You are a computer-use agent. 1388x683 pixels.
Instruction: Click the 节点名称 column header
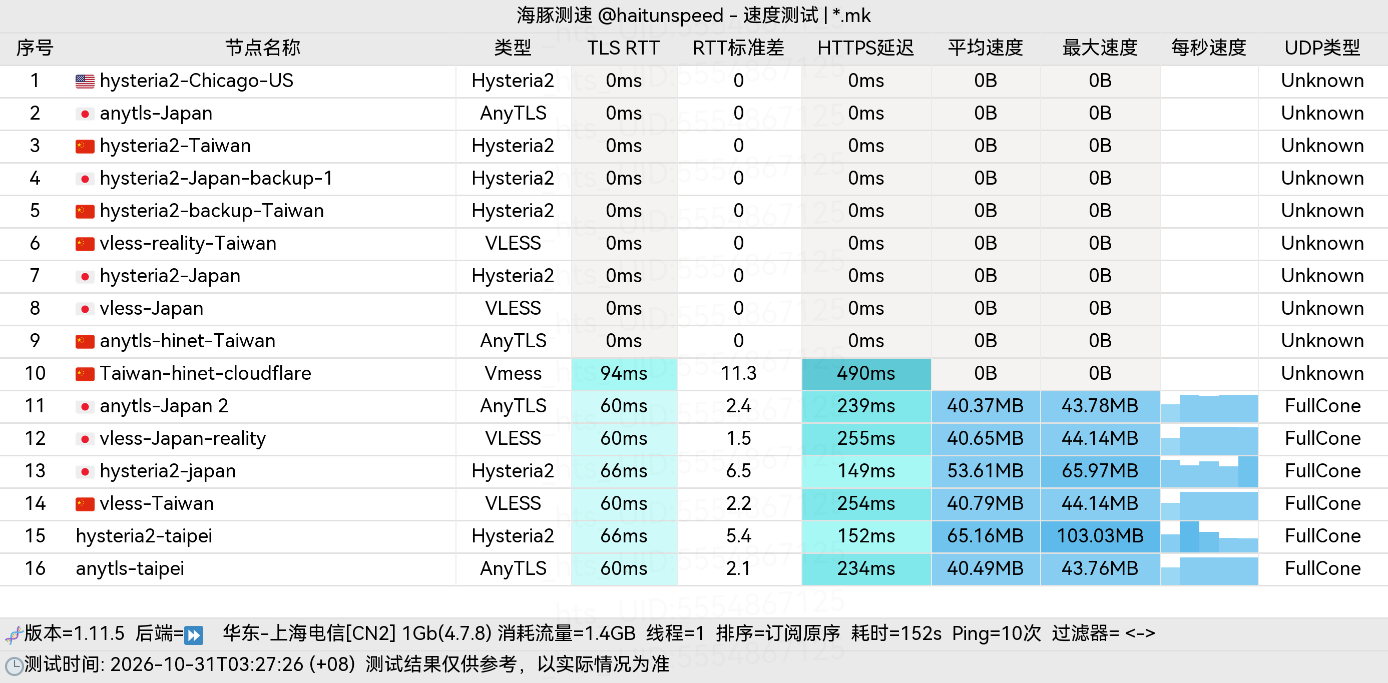[262, 48]
